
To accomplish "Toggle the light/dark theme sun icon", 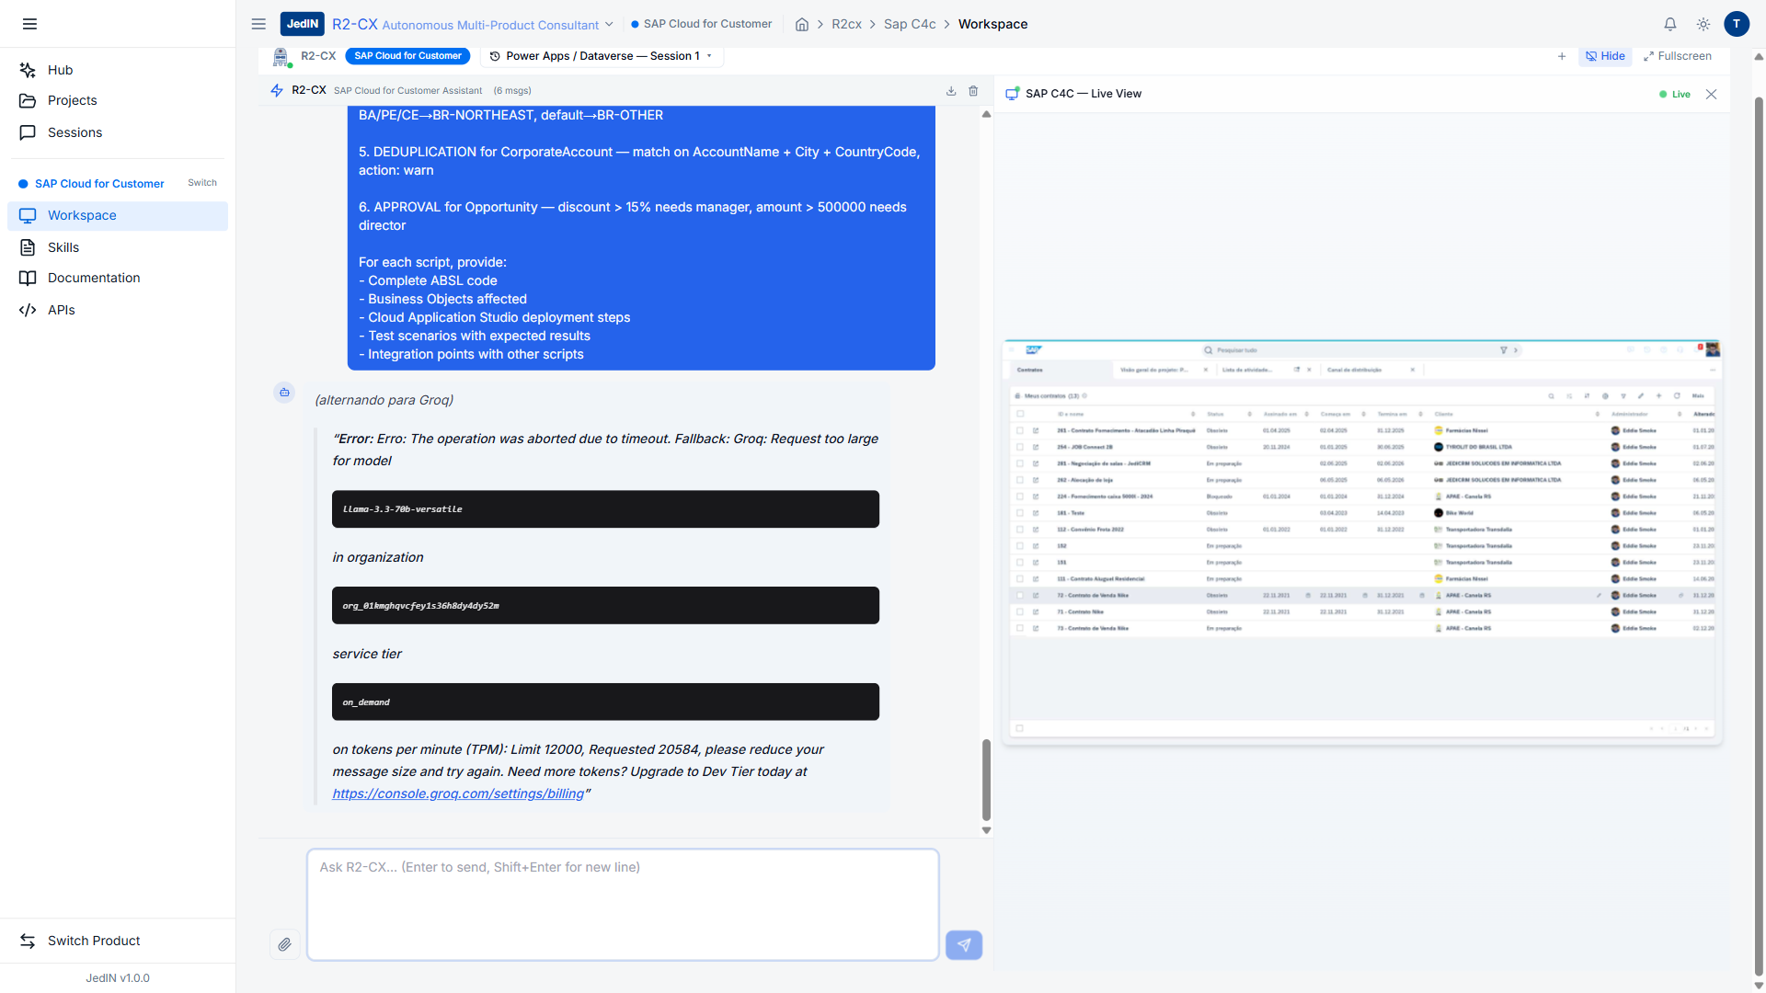I will tap(1703, 25).
